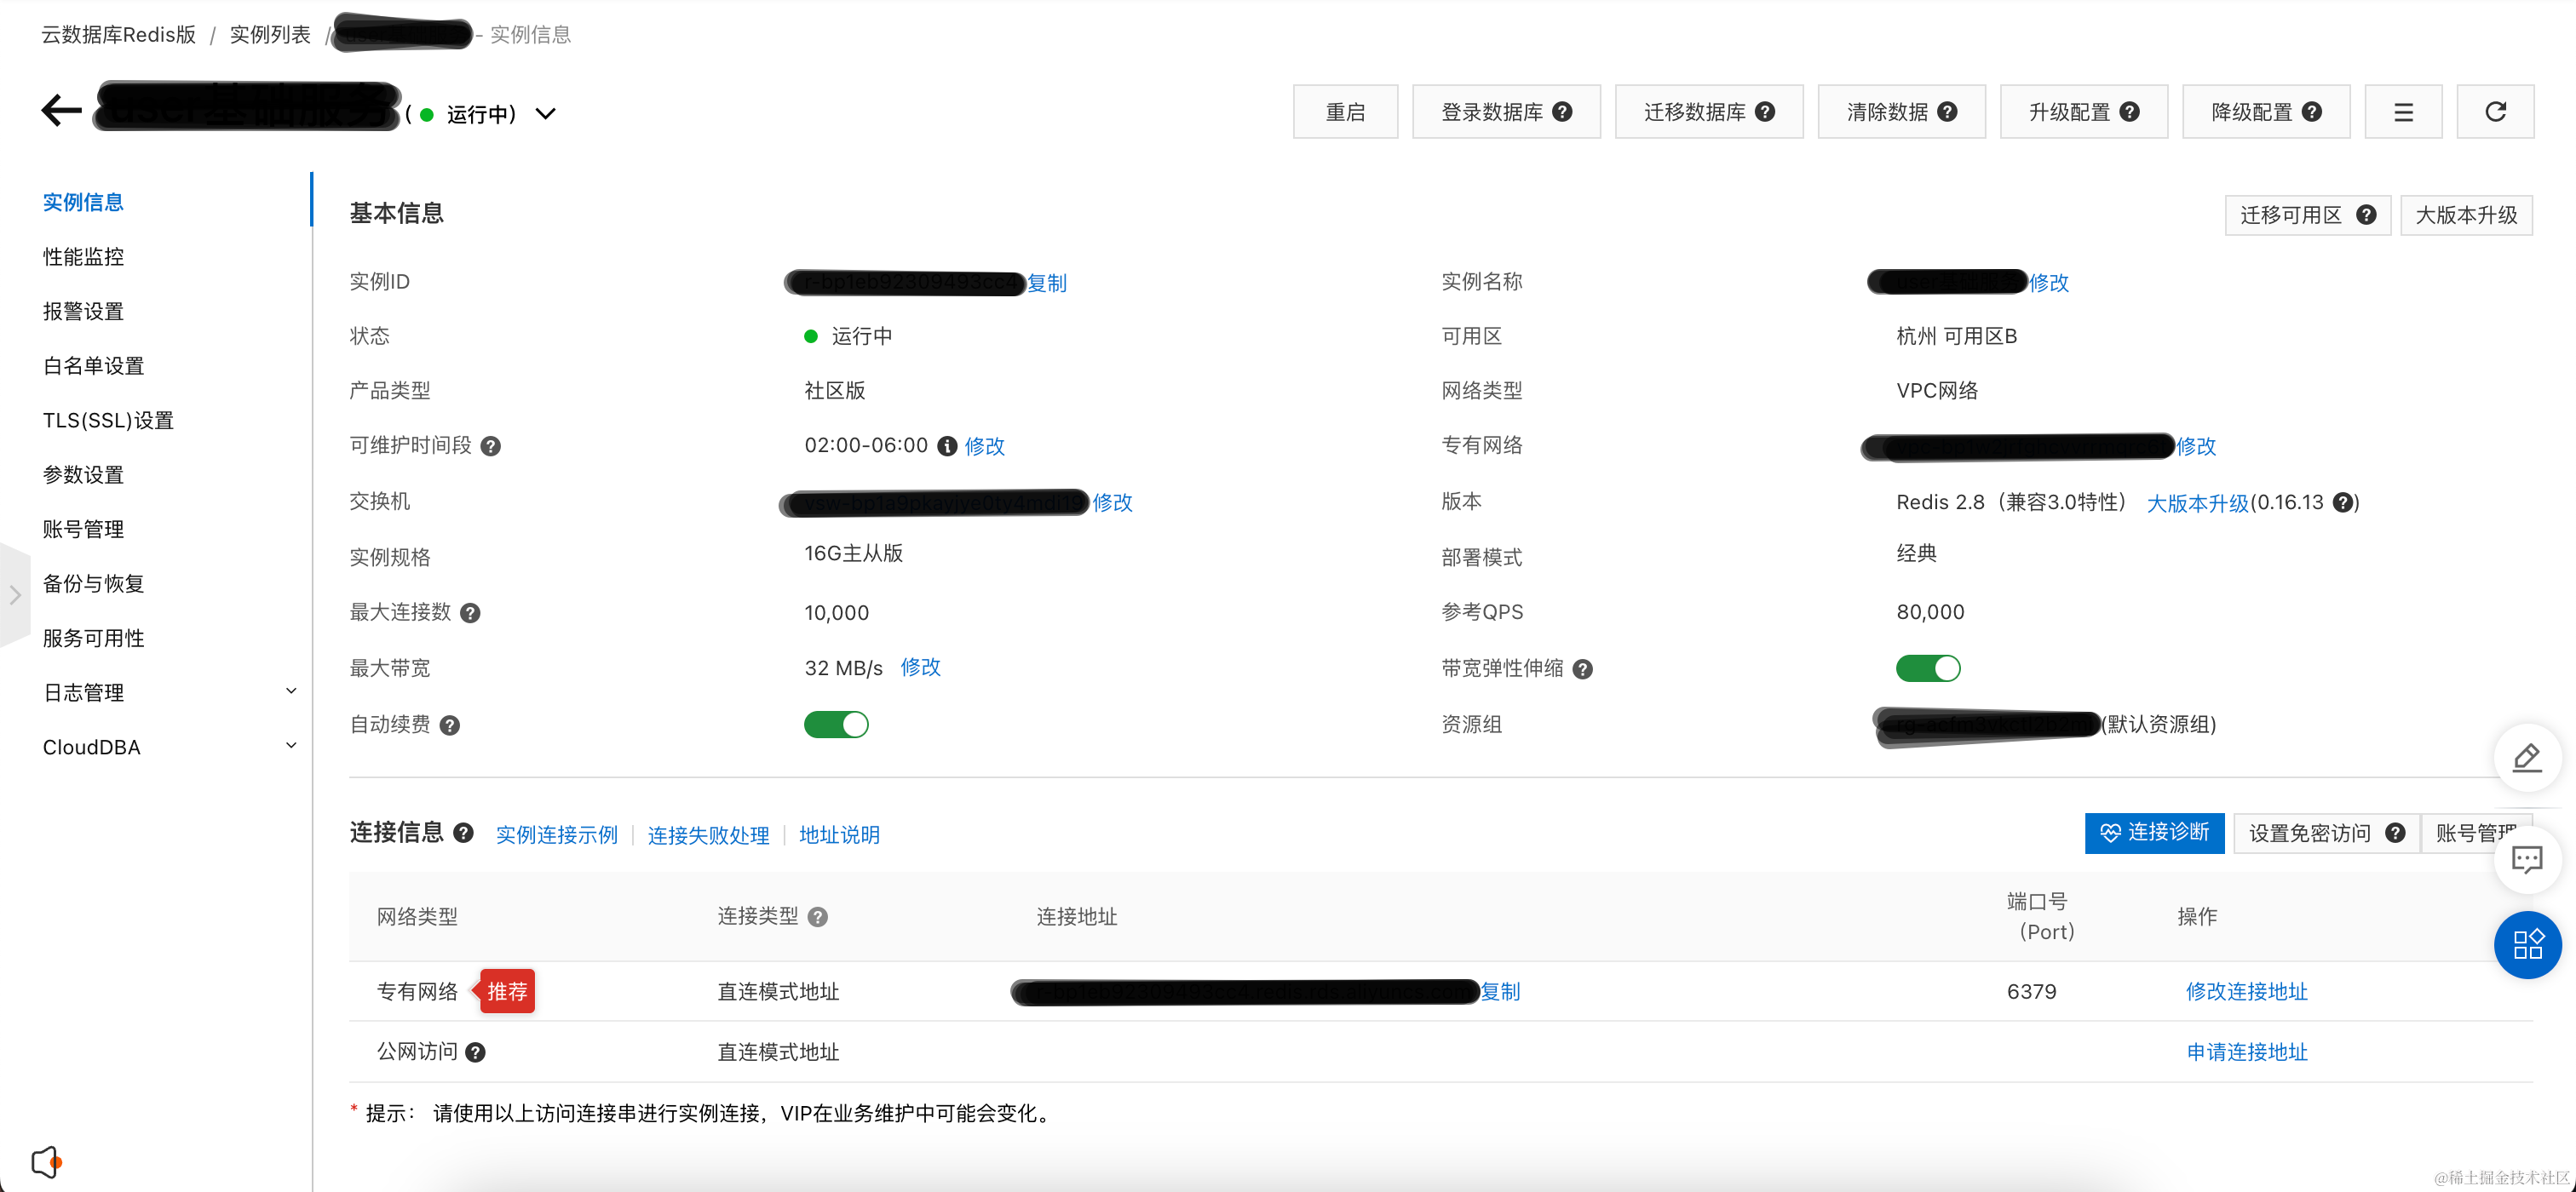This screenshot has width=2576, height=1192.
Task: Click help icon next to 最大连接数
Action: click(x=470, y=614)
